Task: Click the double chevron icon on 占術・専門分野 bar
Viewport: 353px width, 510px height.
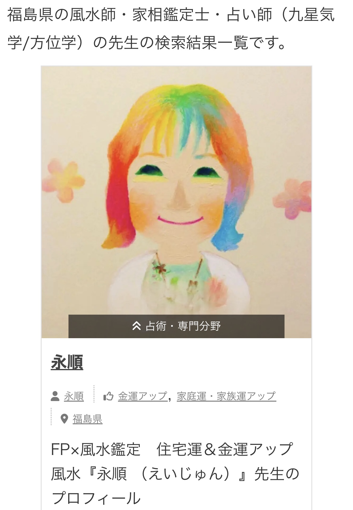Action: pyautogui.click(x=137, y=326)
